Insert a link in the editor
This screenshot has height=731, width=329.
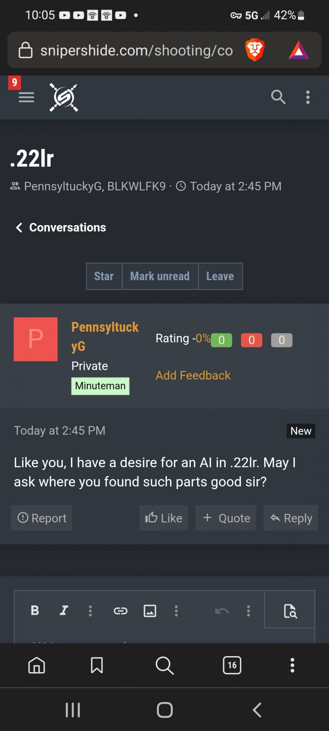click(121, 611)
